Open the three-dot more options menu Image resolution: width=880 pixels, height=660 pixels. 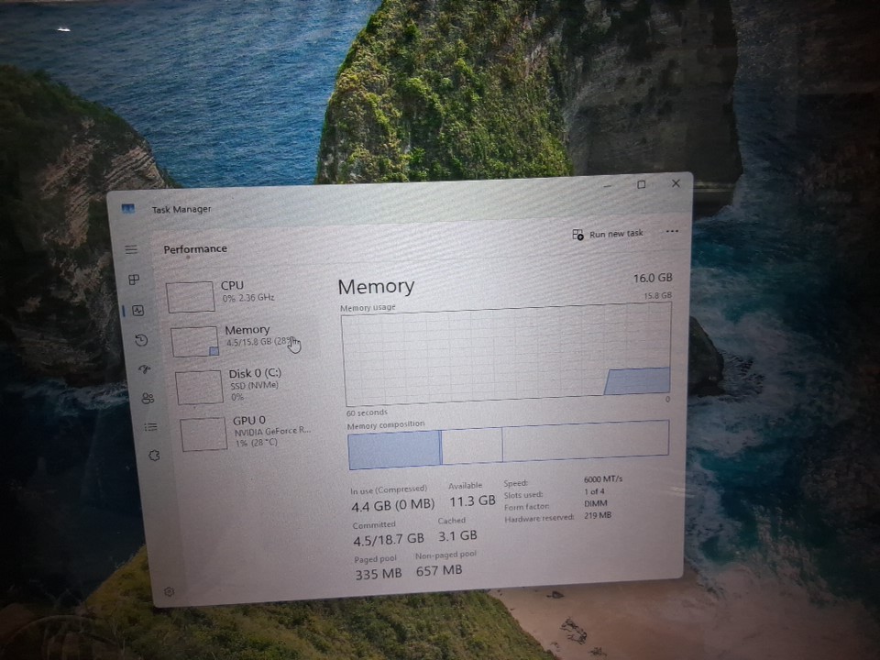coord(672,232)
